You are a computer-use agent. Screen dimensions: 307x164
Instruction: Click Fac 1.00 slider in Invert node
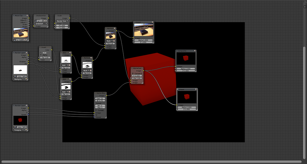45,57
